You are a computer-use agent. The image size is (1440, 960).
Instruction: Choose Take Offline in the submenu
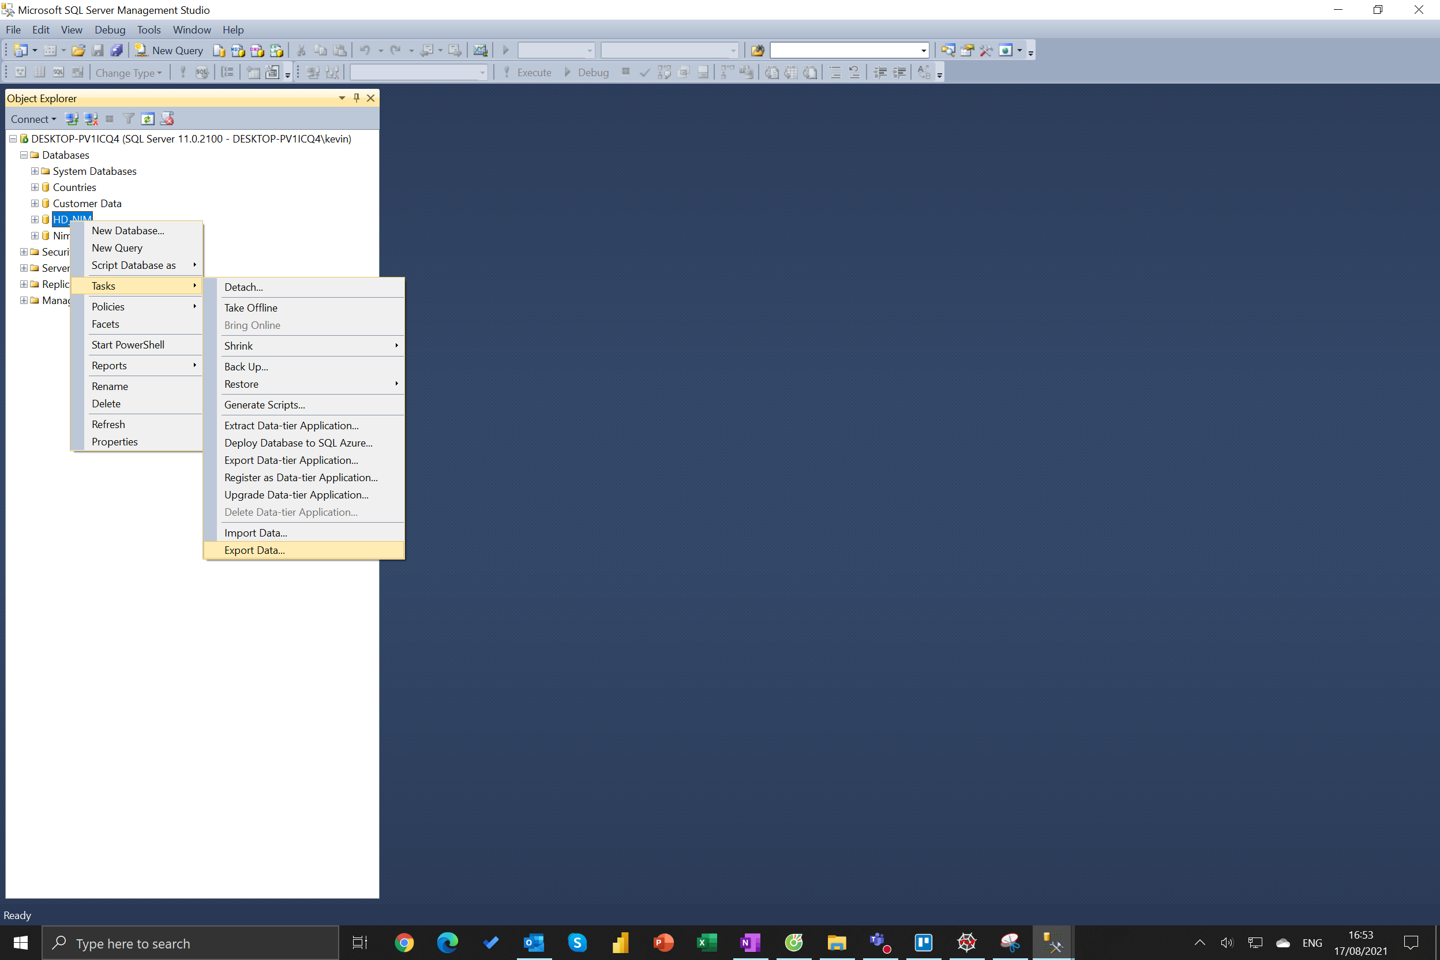304,308
